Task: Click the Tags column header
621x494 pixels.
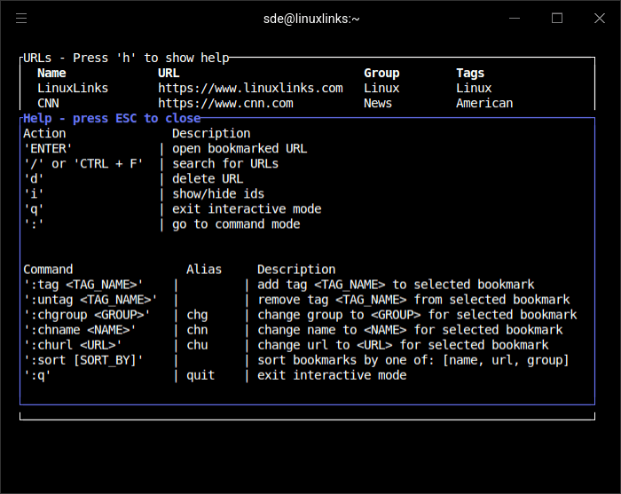Action: pyautogui.click(x=470, y=73)
